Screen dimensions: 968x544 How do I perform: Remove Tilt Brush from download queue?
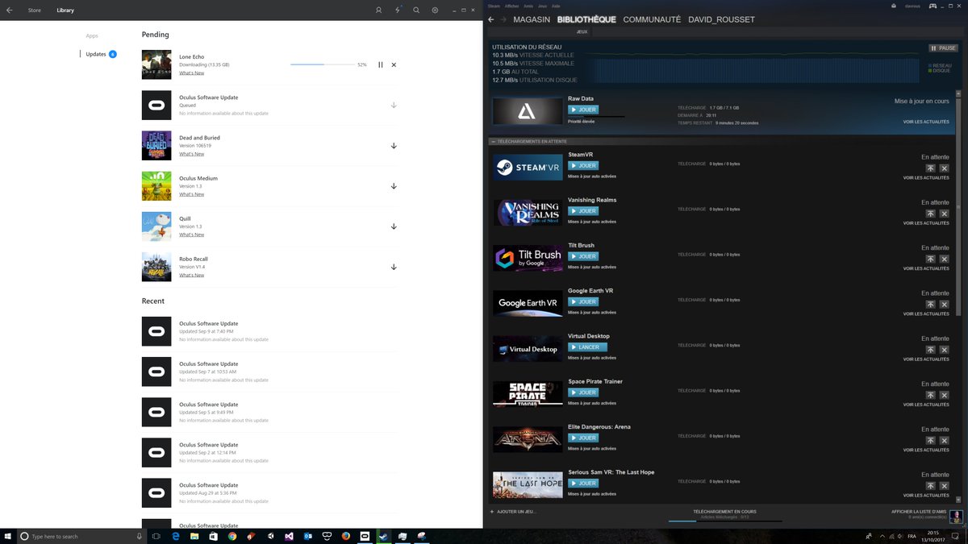click(944, 259)
